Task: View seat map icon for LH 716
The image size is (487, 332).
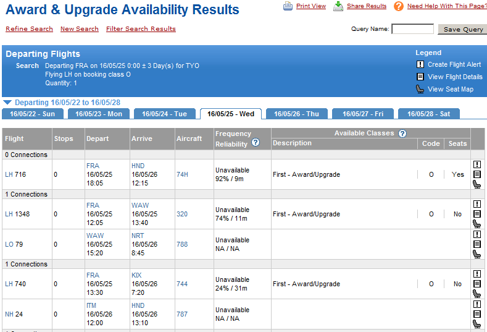Action: [x=477, y=184]
